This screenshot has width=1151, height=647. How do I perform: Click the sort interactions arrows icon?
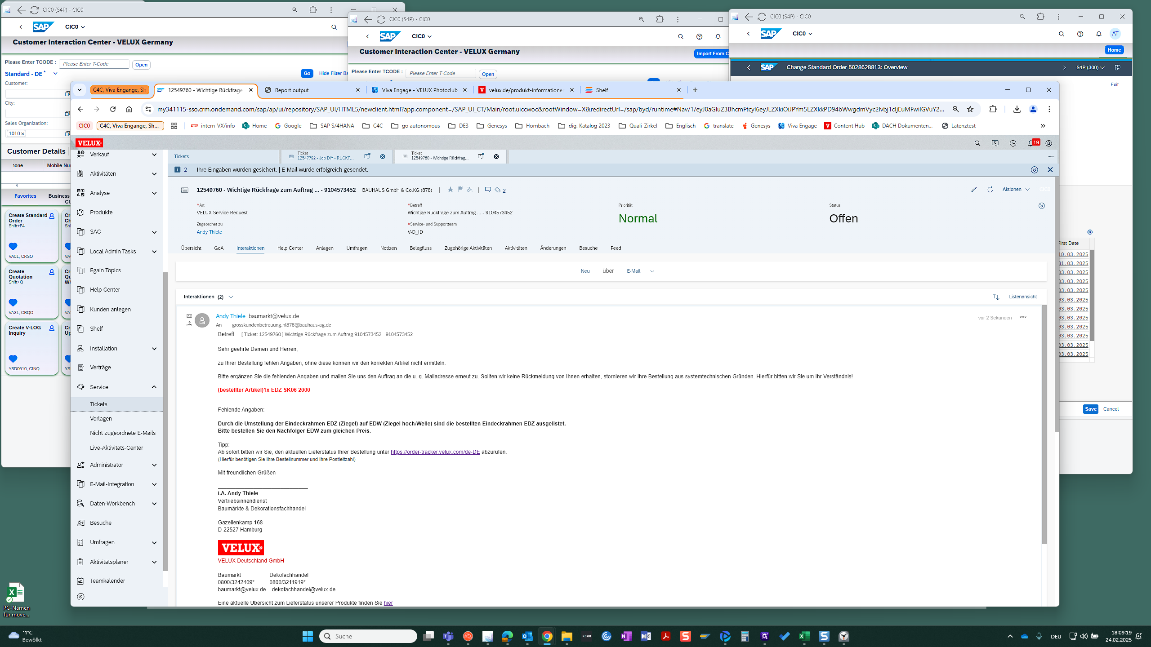(x=996, y=297)
